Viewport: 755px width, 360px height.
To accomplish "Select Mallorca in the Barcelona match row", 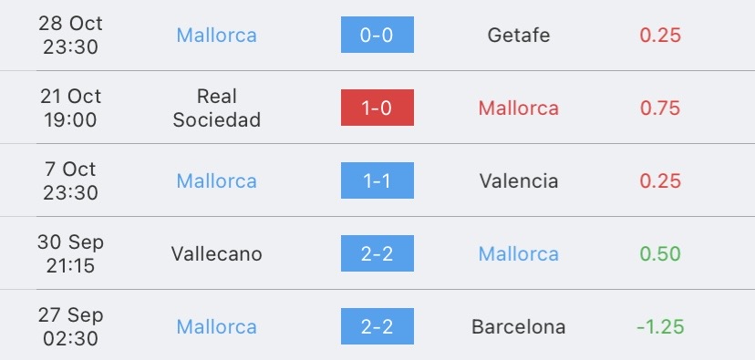I will pos(217,327).
